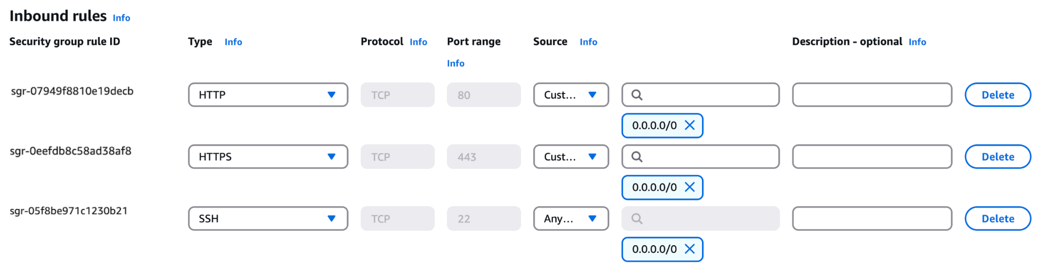The height and width of the screenshot is (275, 1054).
Task: Click the search icon in HTTPS source field
Action: pos(637,157)
